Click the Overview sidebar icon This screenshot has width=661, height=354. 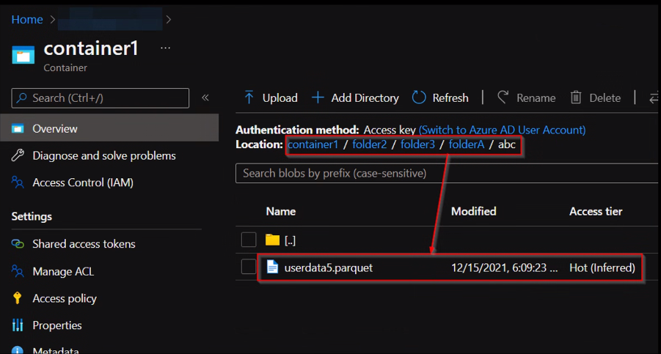[x=18, y=129]
